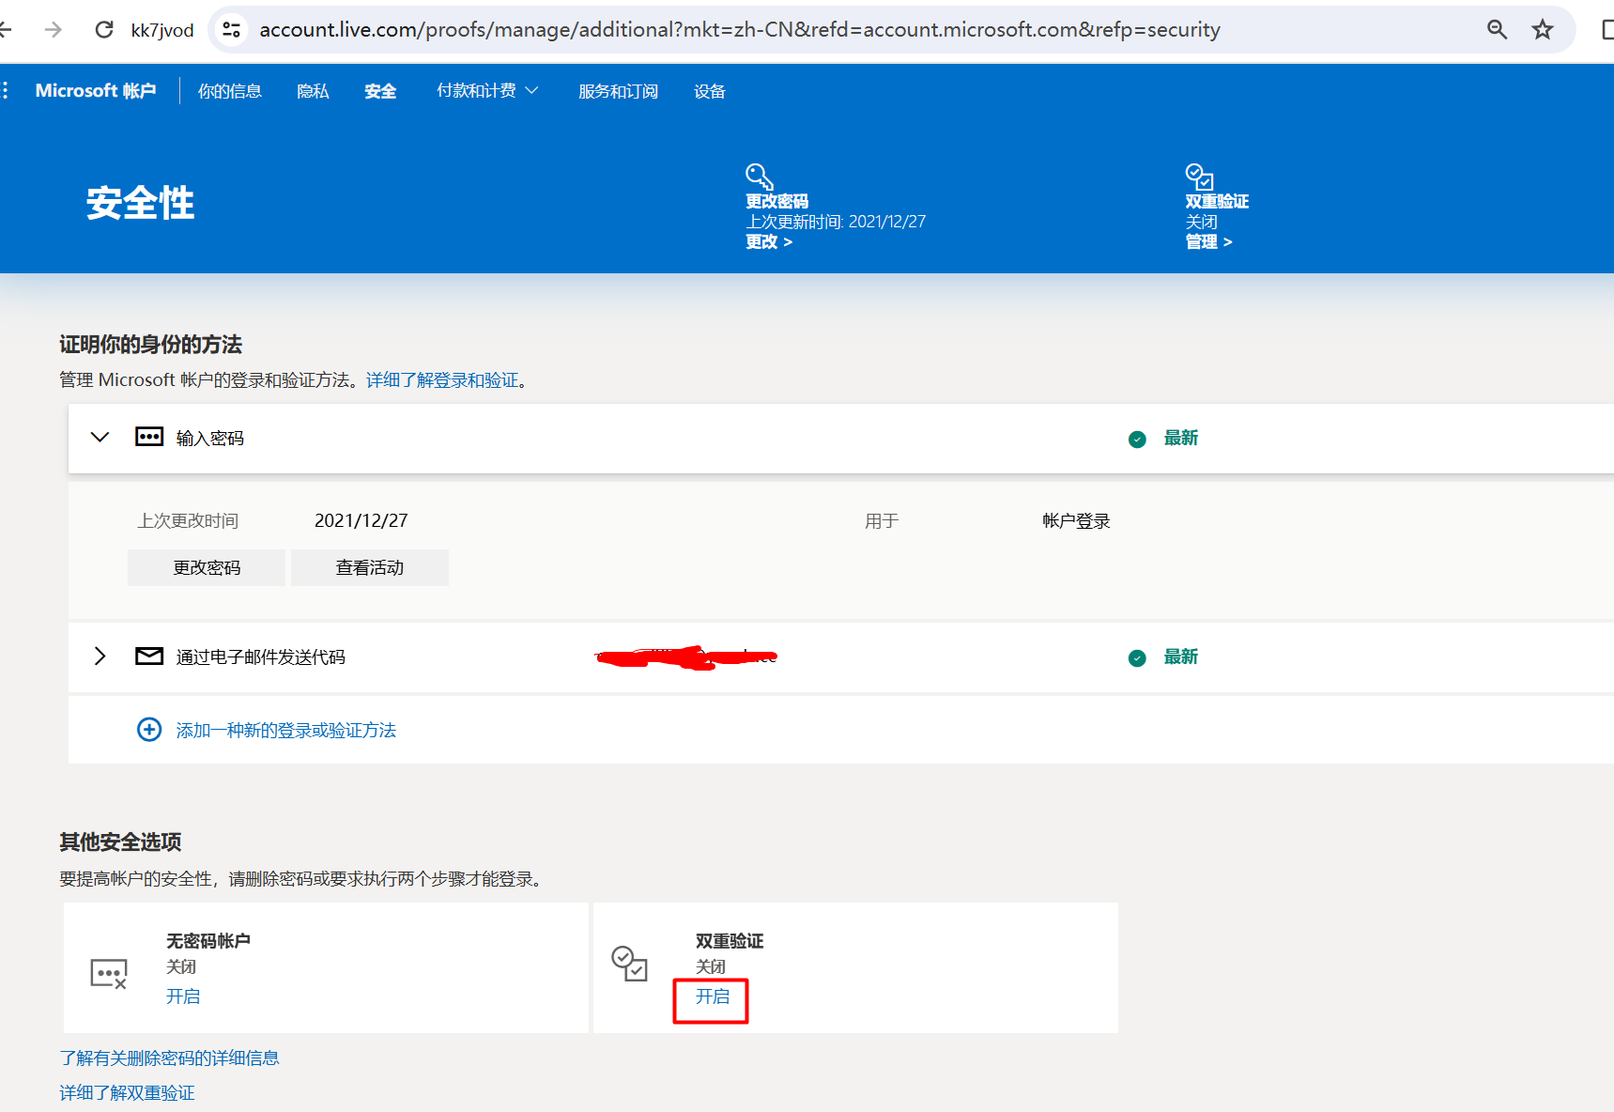The image size is (1614, 1112).
Task: Go forward with the browser forward arrow
Action: point(54,30)
